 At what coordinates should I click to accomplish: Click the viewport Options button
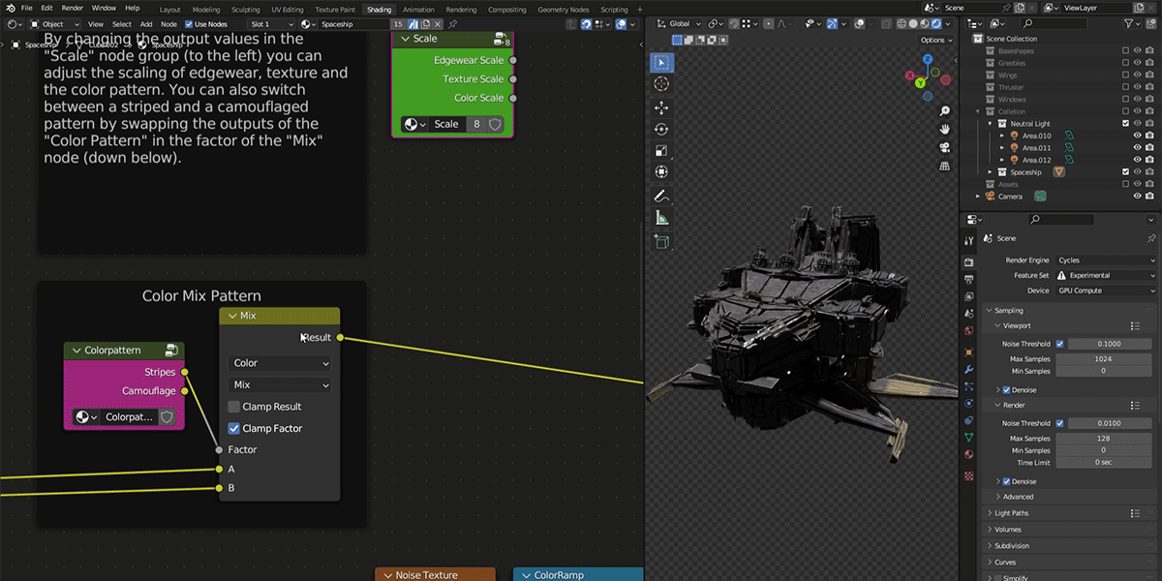(935, 40)
